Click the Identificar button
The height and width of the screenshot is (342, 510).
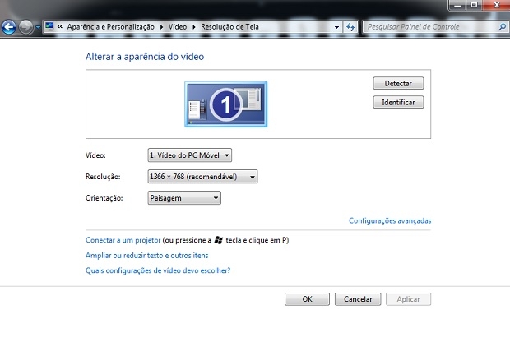[x=398, y=102]
